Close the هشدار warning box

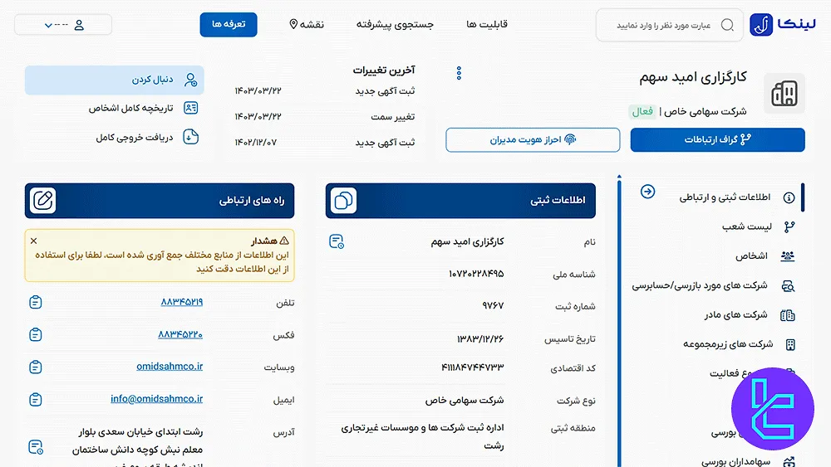(x=34, y=241)
